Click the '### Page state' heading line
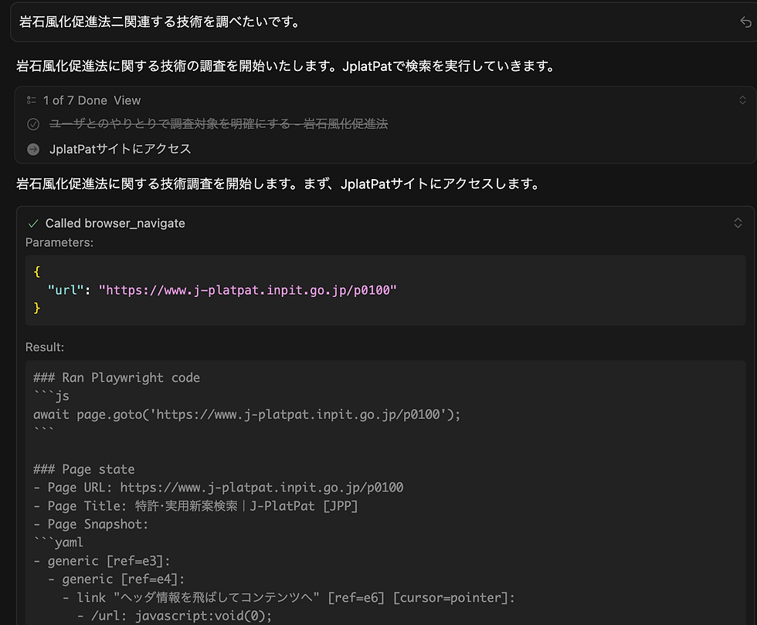Image resolution: width=757 pixels, height=625 pixels. [x=84, y=469]
